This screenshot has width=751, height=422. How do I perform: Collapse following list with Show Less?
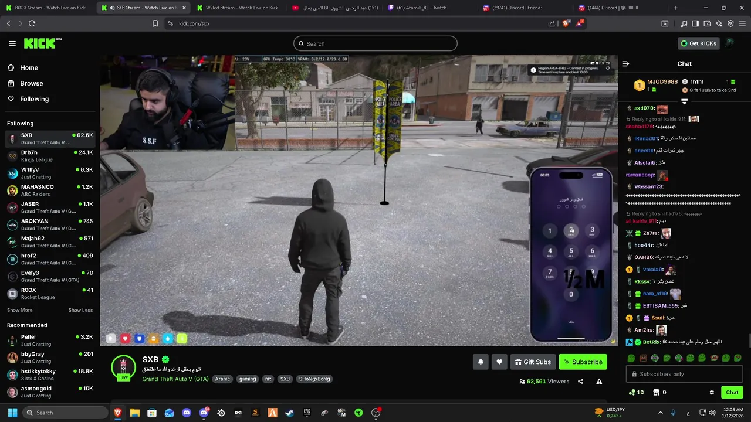point(80,310)
